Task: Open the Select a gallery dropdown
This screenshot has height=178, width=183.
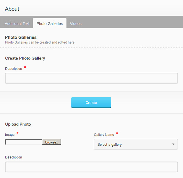Action: click(x=136, y=144)
